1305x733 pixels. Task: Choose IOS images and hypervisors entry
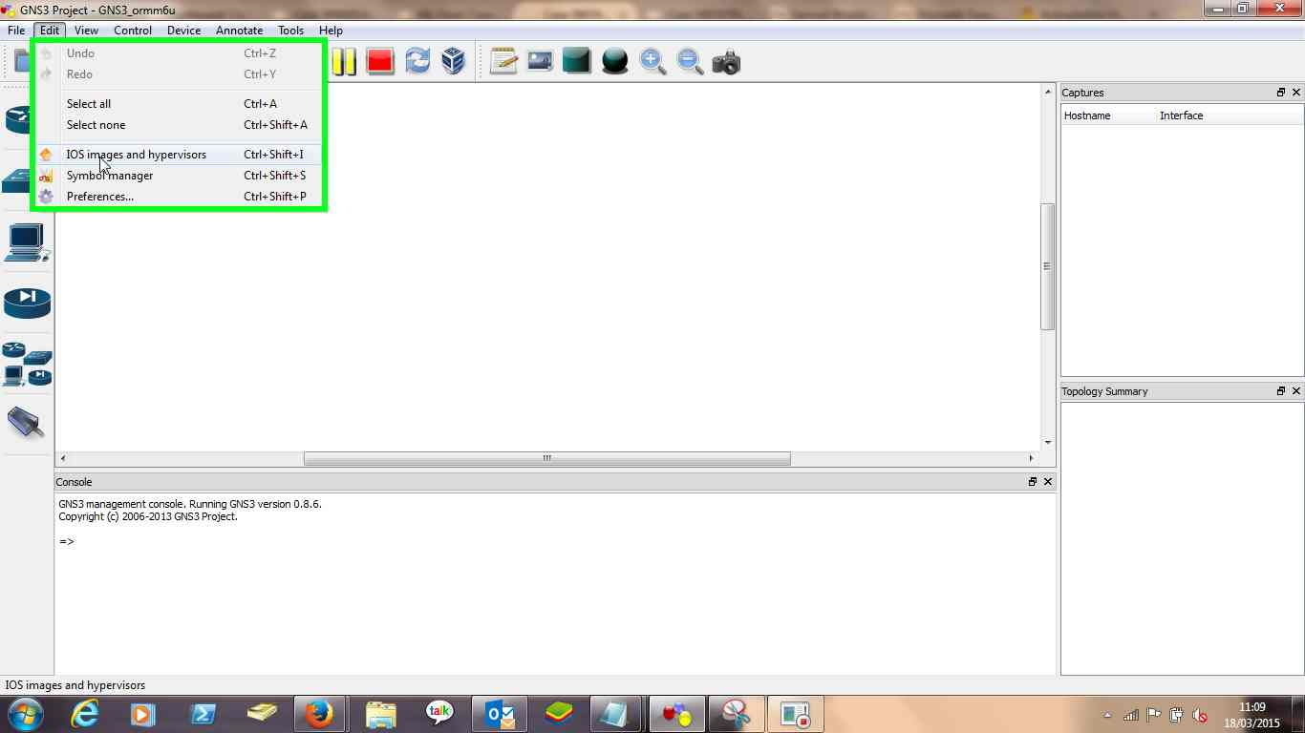179,155
